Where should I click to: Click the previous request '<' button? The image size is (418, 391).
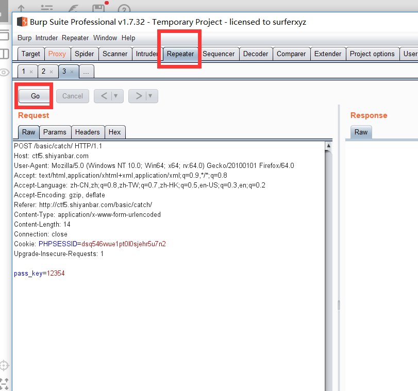pos(104,96)
